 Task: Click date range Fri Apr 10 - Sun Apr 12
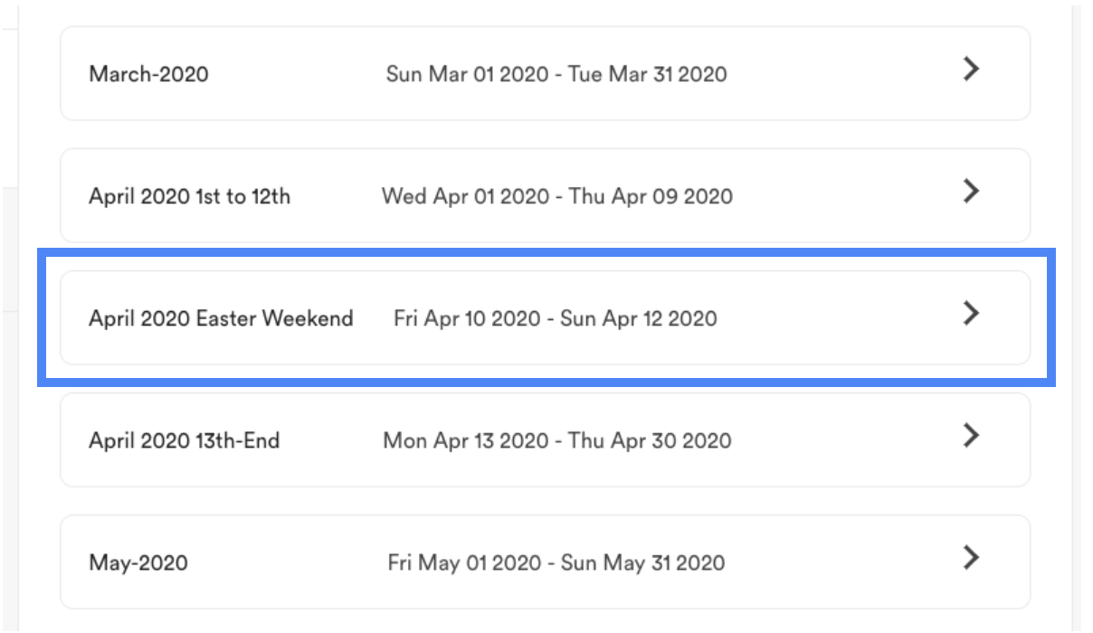click(555, 318)
